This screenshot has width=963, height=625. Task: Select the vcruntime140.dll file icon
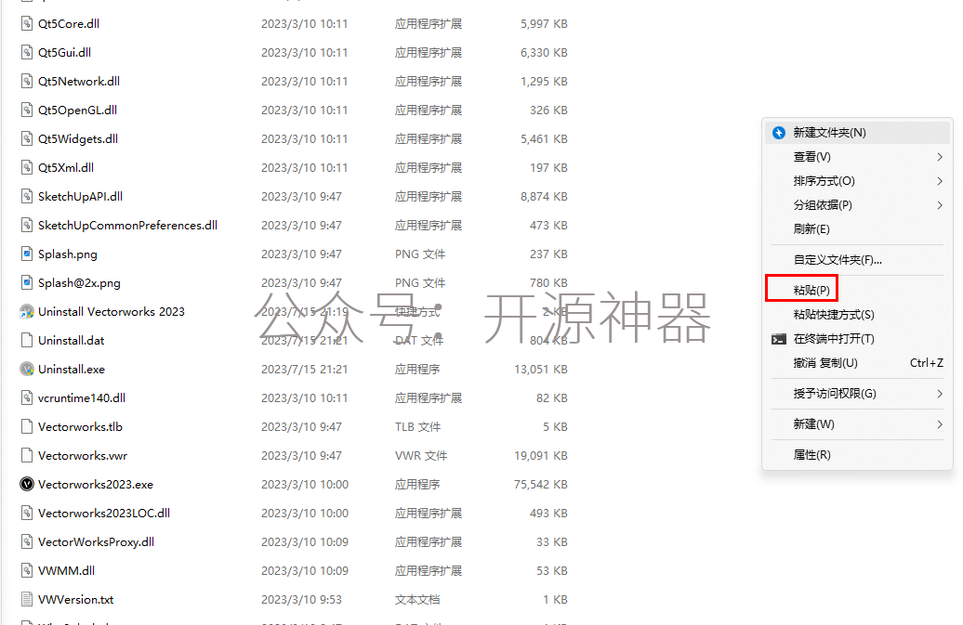click(x=26, y=398)
